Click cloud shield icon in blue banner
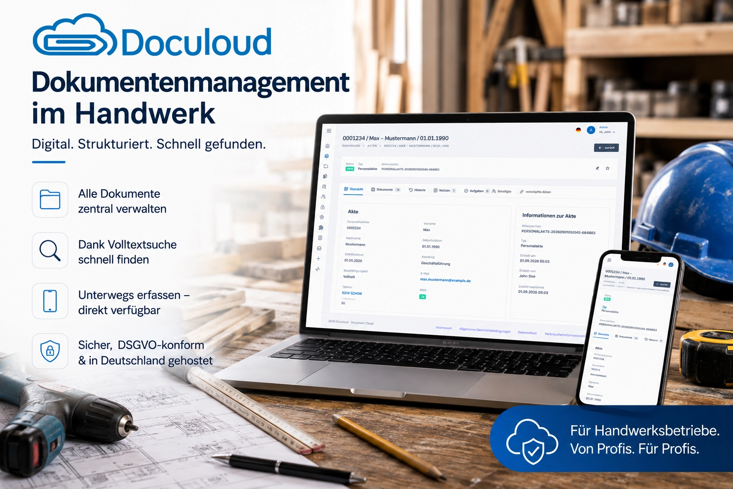This screenshot has width=733, height=489. point(532,441)
